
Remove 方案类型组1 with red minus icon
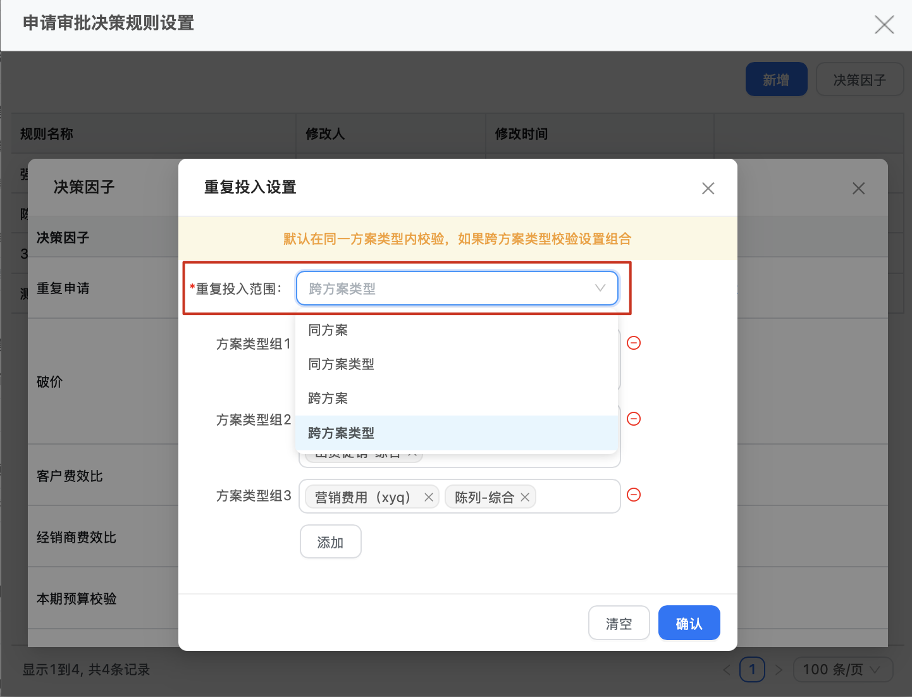pyautogui.click(x=634, y=343)
